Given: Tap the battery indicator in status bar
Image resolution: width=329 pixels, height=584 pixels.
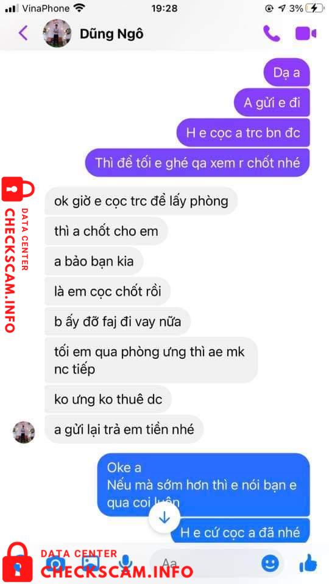Looking at the screenshot, I should click(x=313, y=8).
